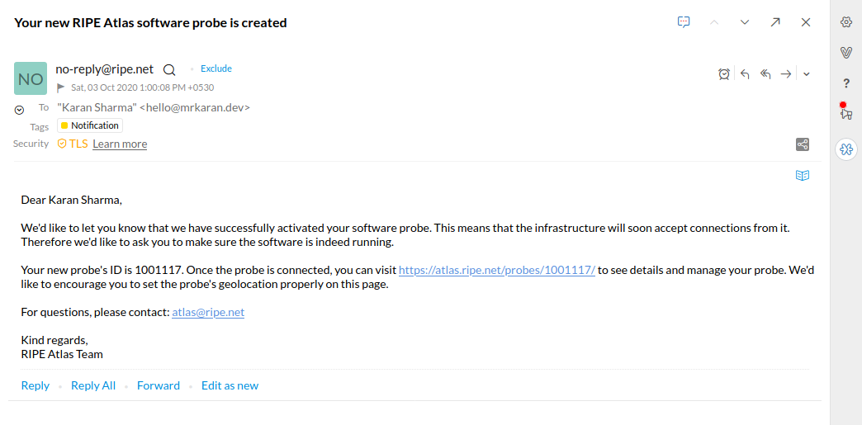Click Reply All at the bottom
862x425 pixels.
pos(93,385)
